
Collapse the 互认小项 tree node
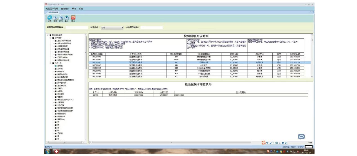point(50,63)
